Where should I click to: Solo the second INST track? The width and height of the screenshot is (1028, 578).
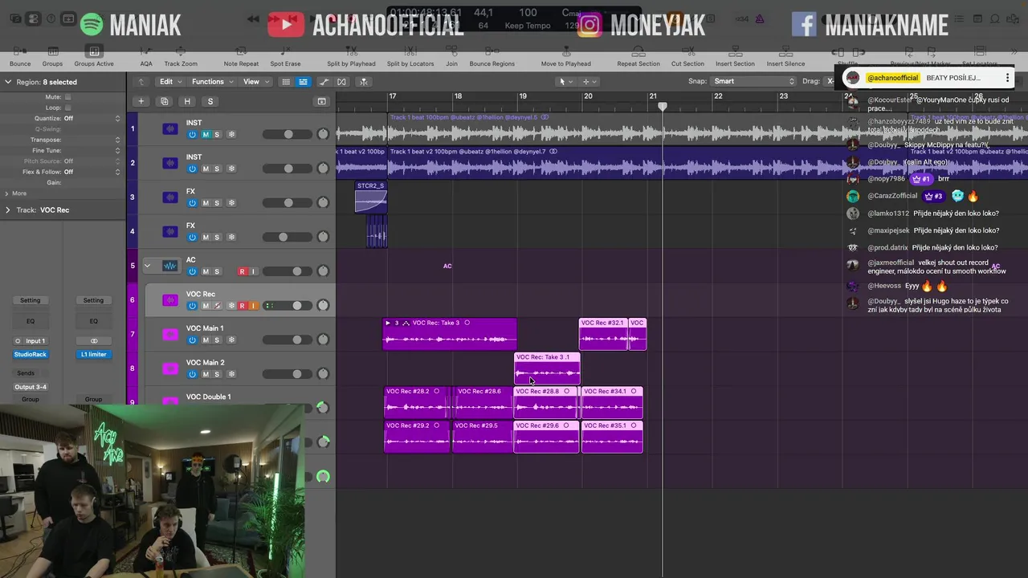point(217,169)
